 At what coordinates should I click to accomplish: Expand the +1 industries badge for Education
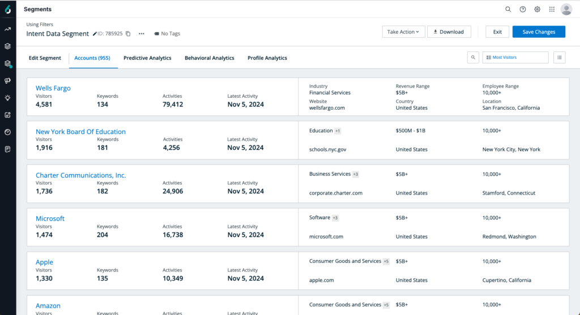pyautogui.click(x=338, y=131)
